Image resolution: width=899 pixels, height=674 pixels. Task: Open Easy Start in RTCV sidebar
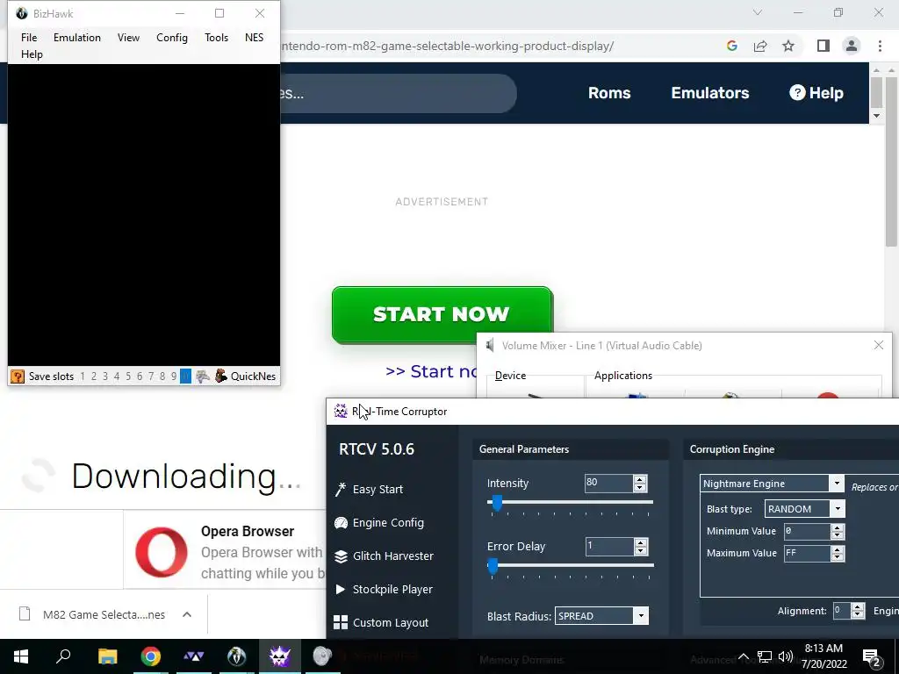pyautogui.click(x=370, y=490)
